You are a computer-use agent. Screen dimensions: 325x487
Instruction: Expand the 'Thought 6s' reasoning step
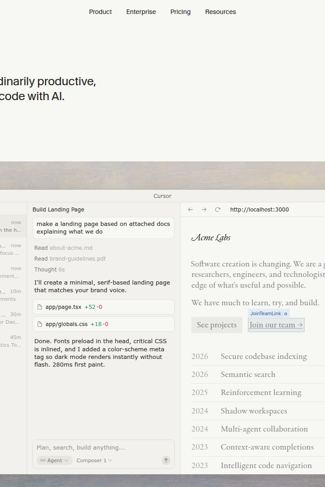(50, 270)
